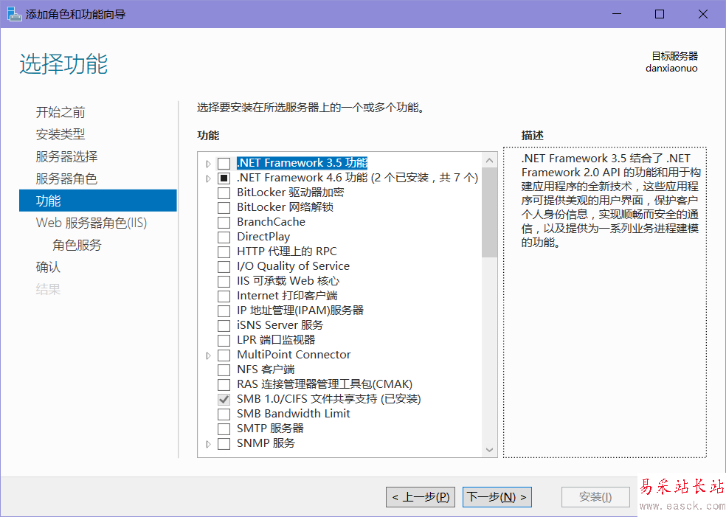The image size is (726, 517).
Task: Click the 上一步(P) button
Action: (421, 497)
